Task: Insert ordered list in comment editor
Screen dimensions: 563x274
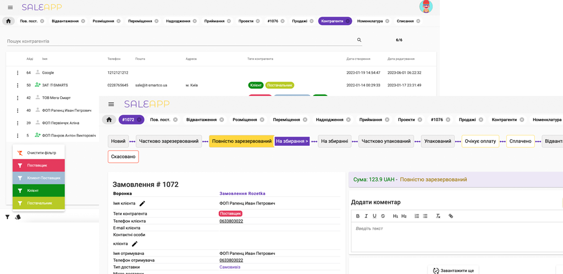Action: [417, 216]
